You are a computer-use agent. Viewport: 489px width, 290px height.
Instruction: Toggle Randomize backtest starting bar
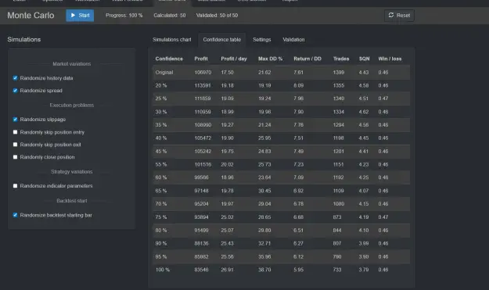pos(15,215)
